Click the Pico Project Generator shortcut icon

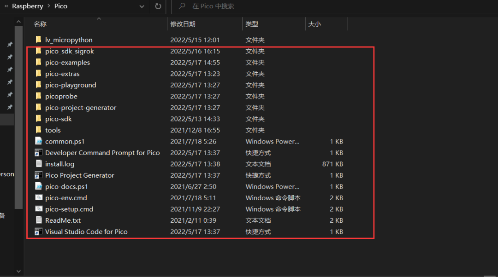pyautogui.click(x=38, y=175)
